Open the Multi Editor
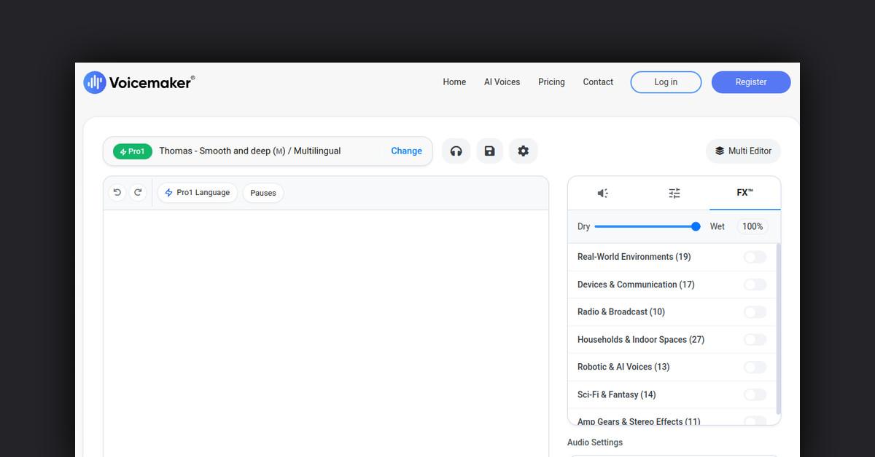Screen dimensions: 875x457 pos(743,151)
